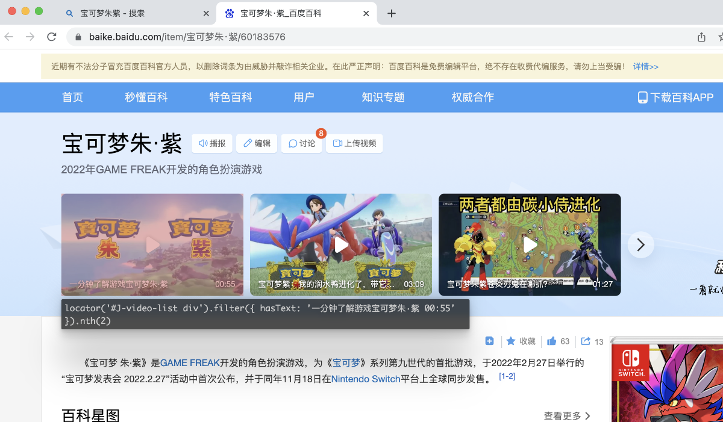Viewport: 723px width, 422px height.
Task: Open the share icon in the address bar
Action: pos(701,37)
